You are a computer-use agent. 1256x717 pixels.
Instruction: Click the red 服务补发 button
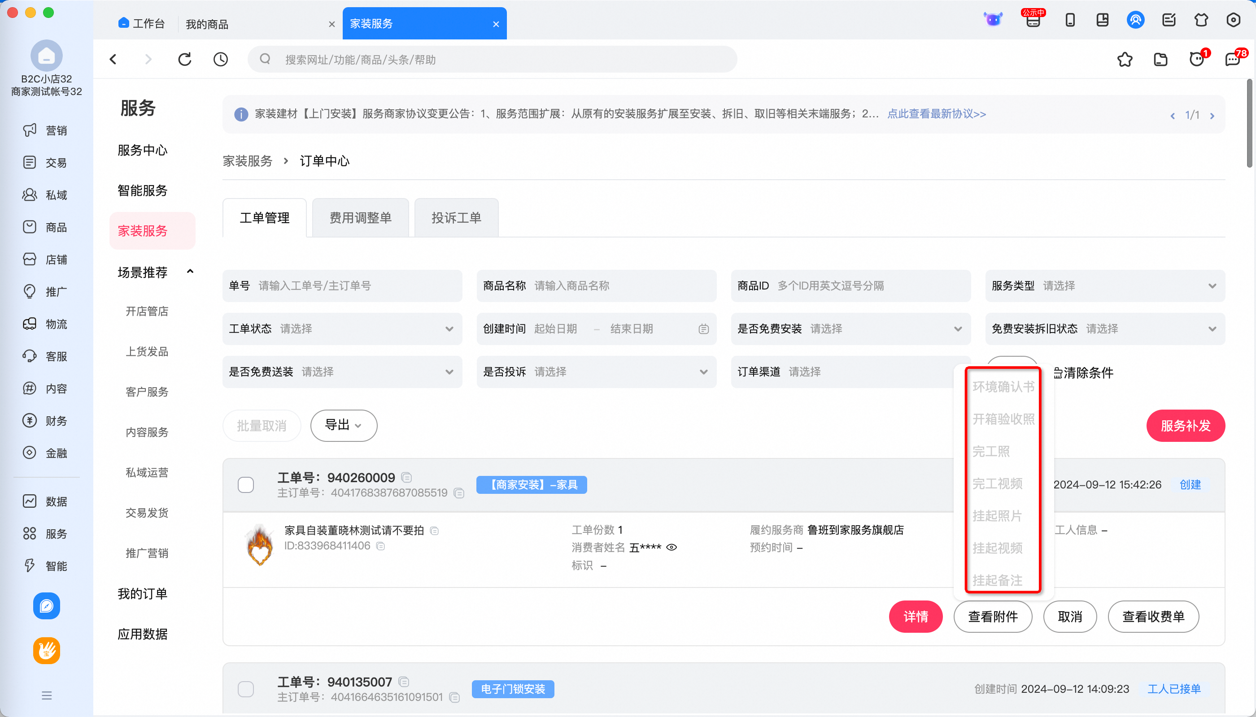point(1186,425)
